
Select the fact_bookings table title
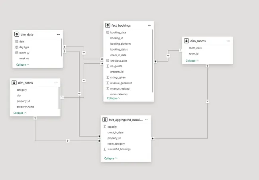[x=121, y=25]
